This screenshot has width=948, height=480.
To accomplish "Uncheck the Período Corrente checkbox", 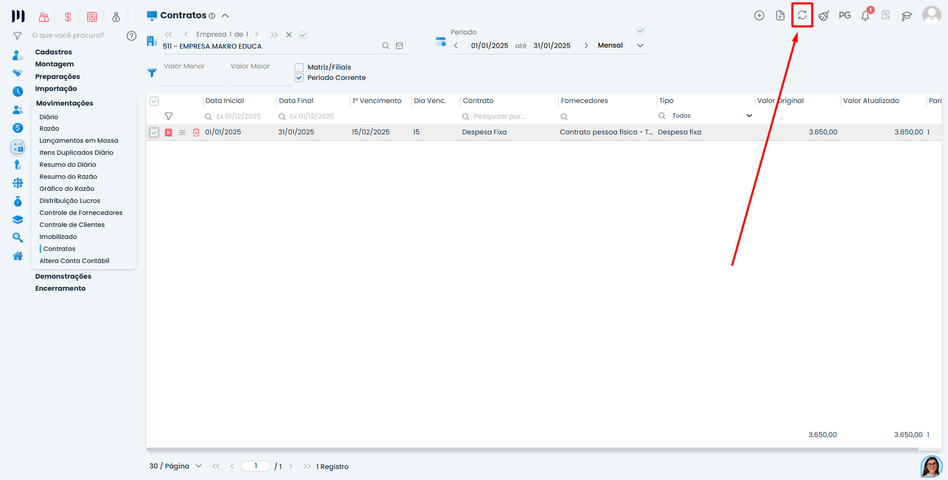I will coord(299,78).
